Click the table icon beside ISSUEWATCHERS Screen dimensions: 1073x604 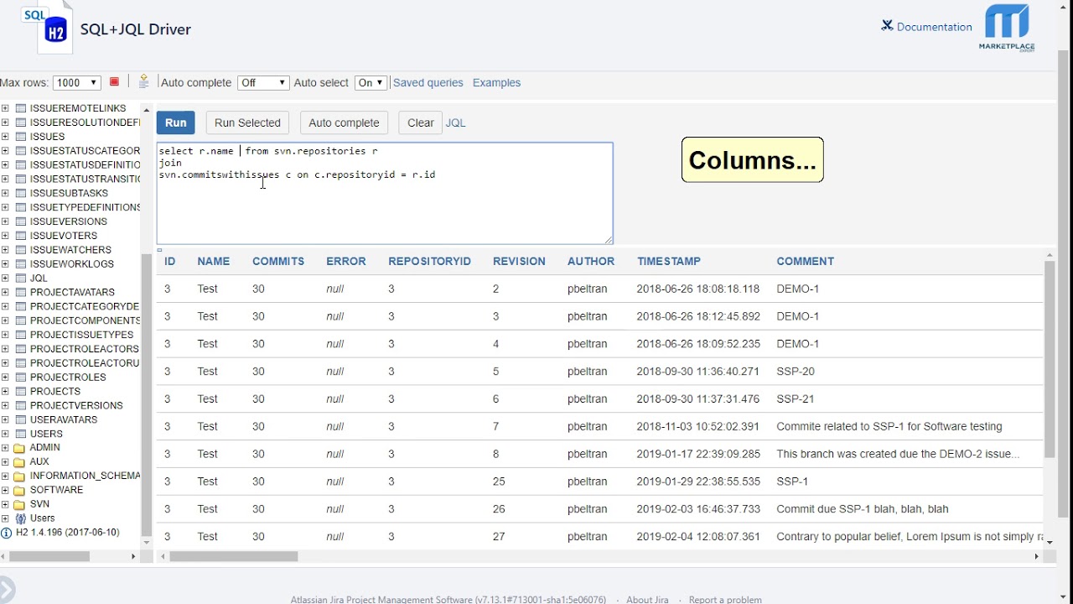tap(21, 250)
